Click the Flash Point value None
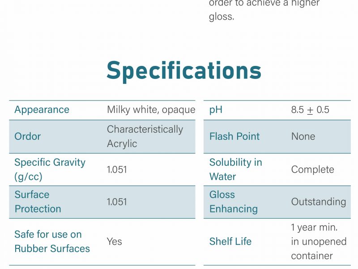 tap(303, 137)
